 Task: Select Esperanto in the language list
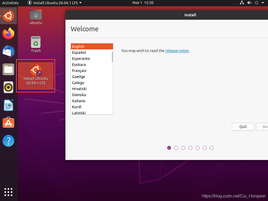(x=91, y=59)
